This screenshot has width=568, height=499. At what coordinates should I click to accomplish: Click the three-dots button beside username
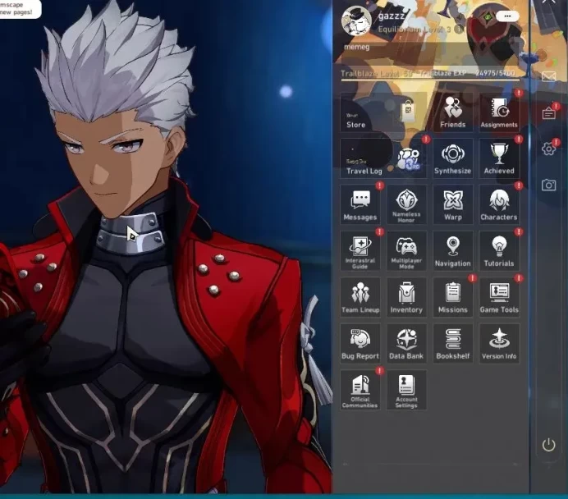(507, 16)
